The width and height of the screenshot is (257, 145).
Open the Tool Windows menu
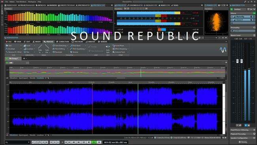tap(21, 2)
